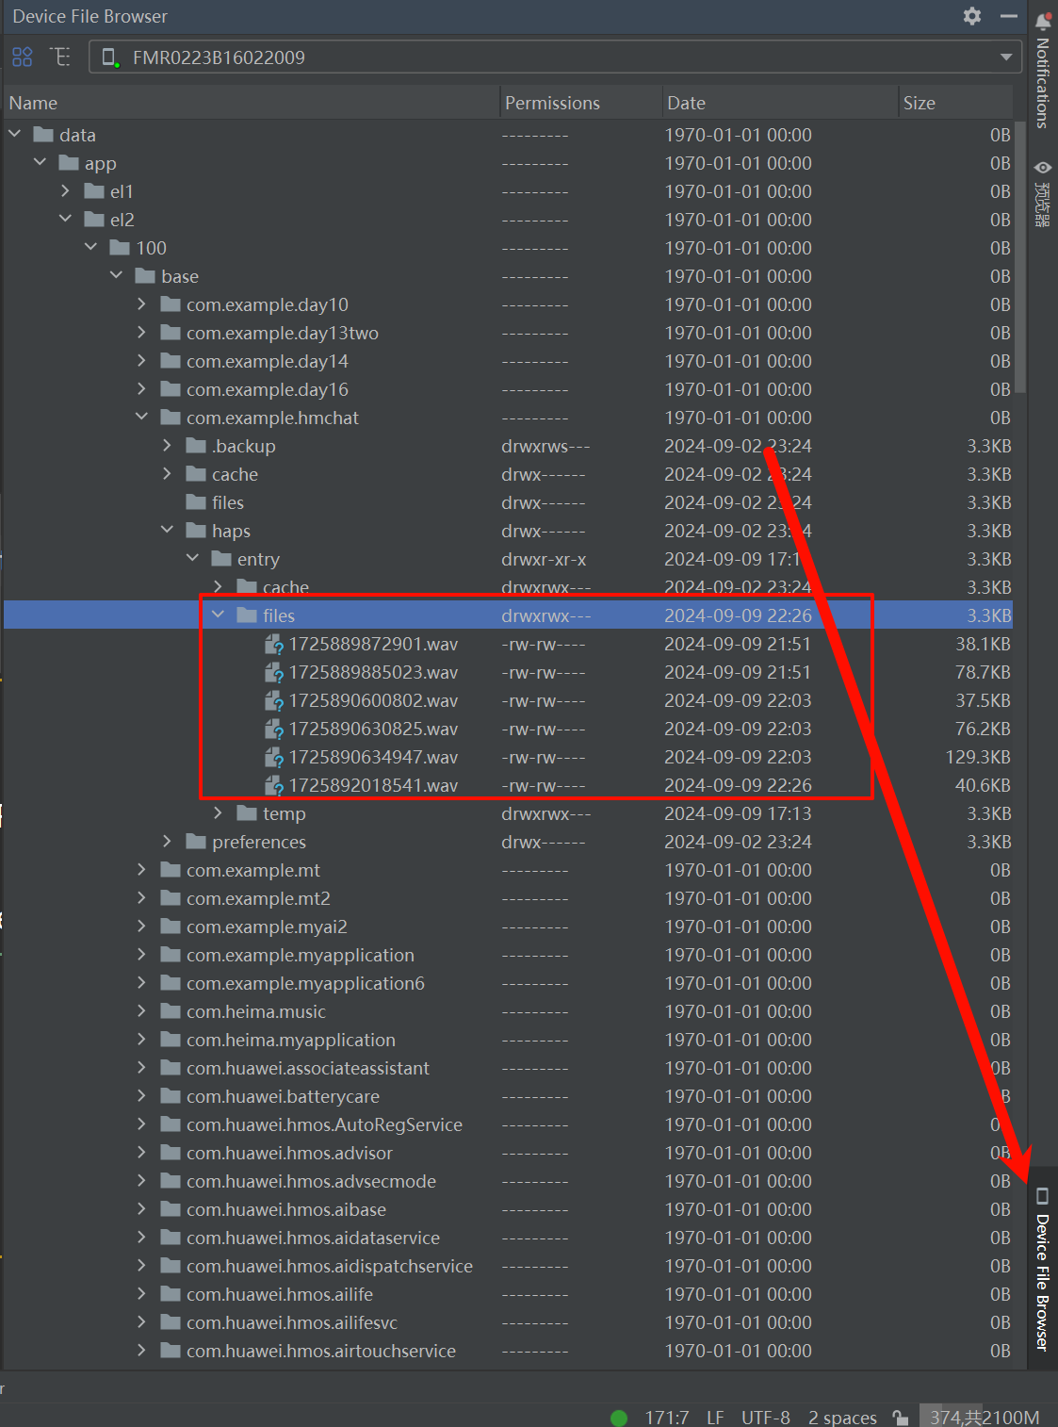Hide the Device File Browser panel

1009,16
